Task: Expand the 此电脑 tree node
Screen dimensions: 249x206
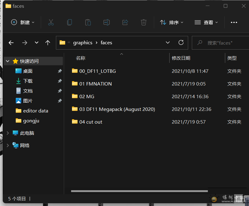Action: coord(8,133)
